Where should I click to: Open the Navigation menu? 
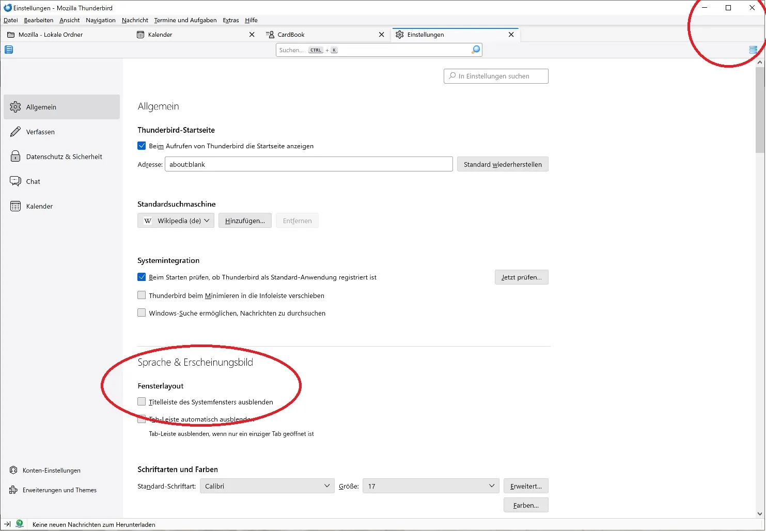coord(101,20)
